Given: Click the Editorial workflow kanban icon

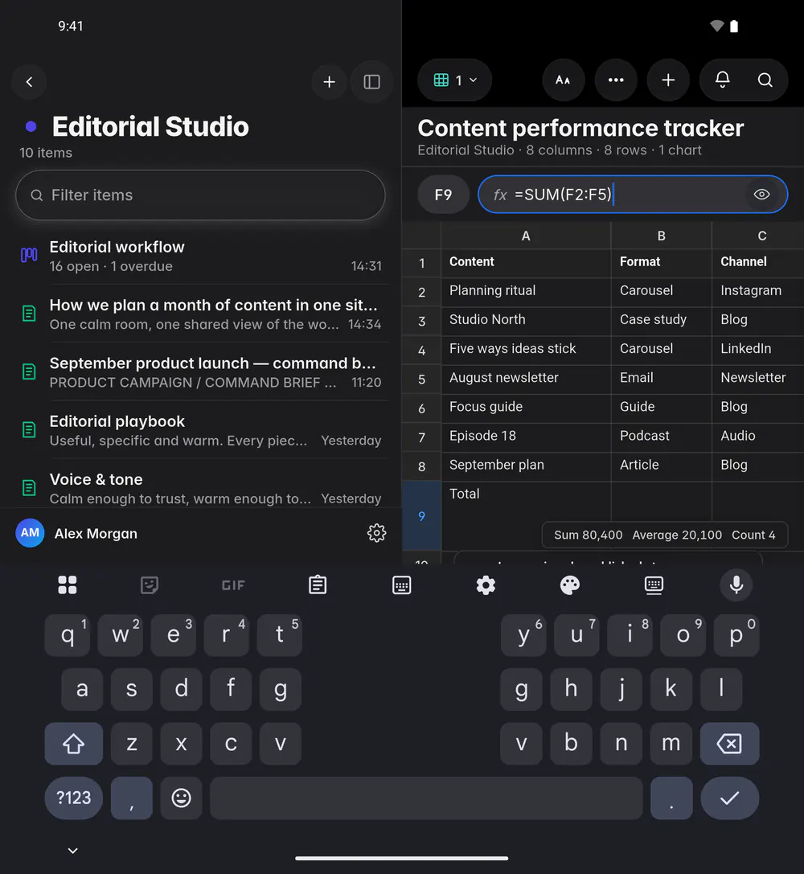Looking at the screenshot, I should pos(29,256).
